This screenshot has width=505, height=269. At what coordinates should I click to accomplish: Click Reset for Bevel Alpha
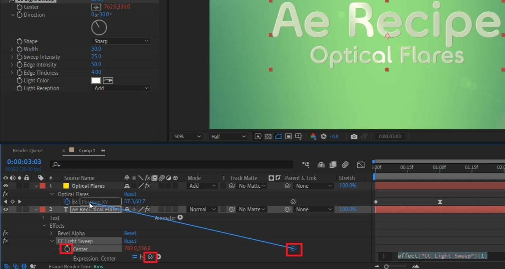(x=130, y=233)
